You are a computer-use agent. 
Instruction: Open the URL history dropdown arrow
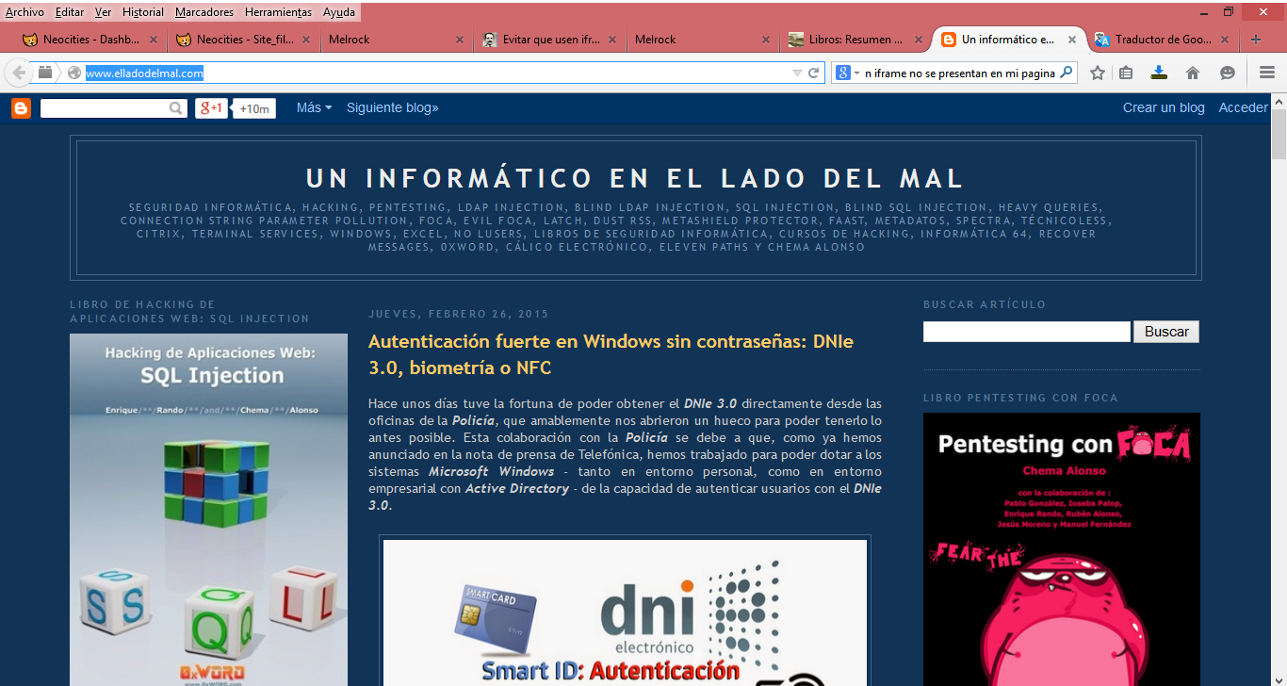pos(797,73)
